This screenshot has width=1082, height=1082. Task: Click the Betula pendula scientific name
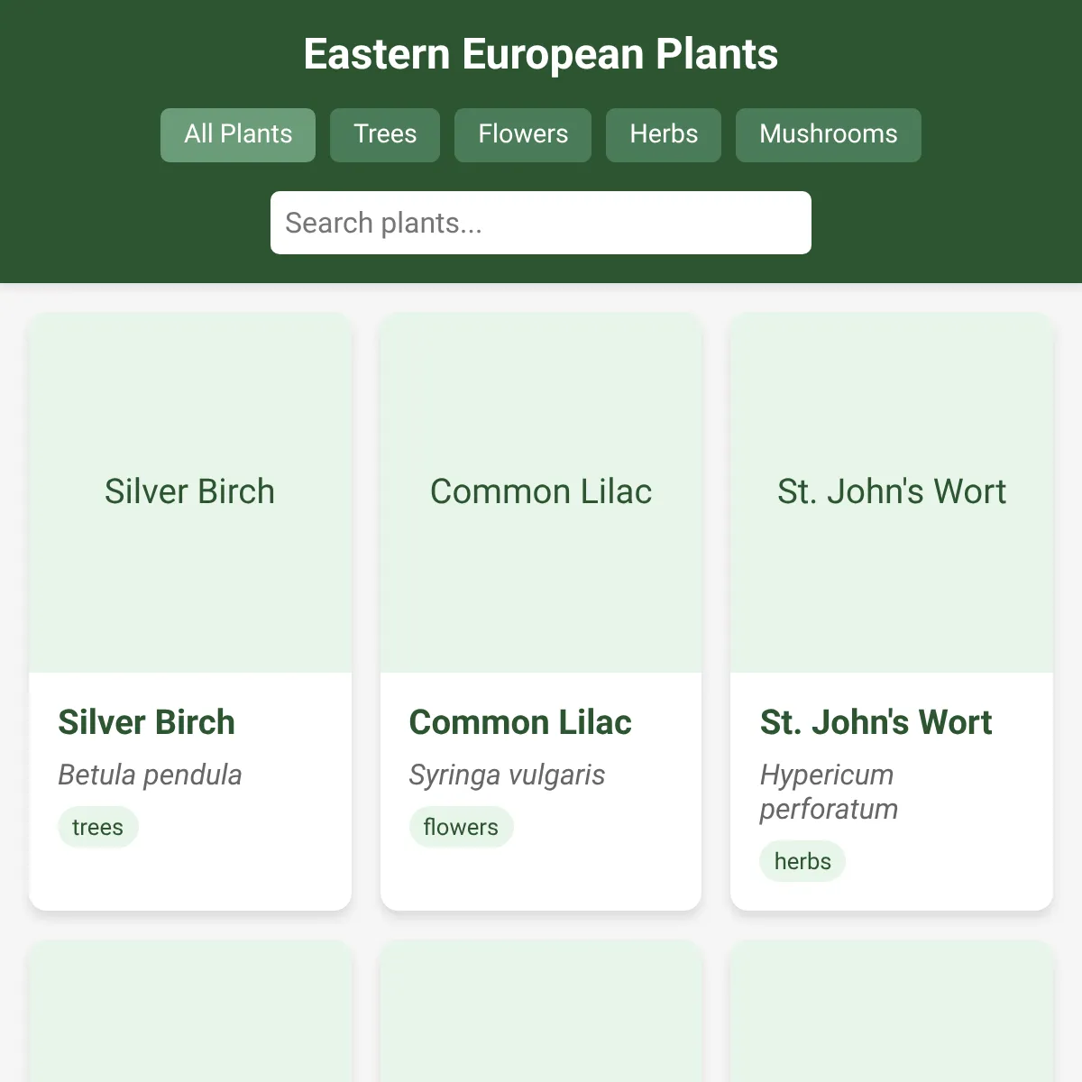[150, 775]
